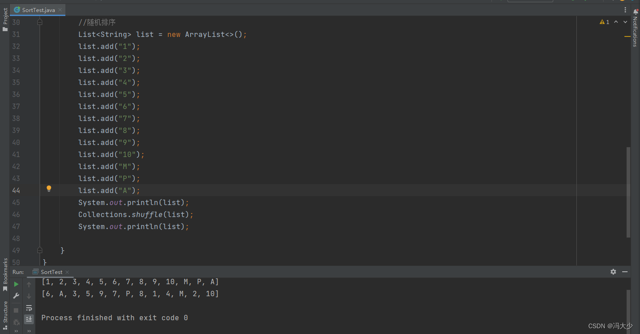Go to previous highlighted error chevron
This screenshot has height=334, width=640.
616,22
